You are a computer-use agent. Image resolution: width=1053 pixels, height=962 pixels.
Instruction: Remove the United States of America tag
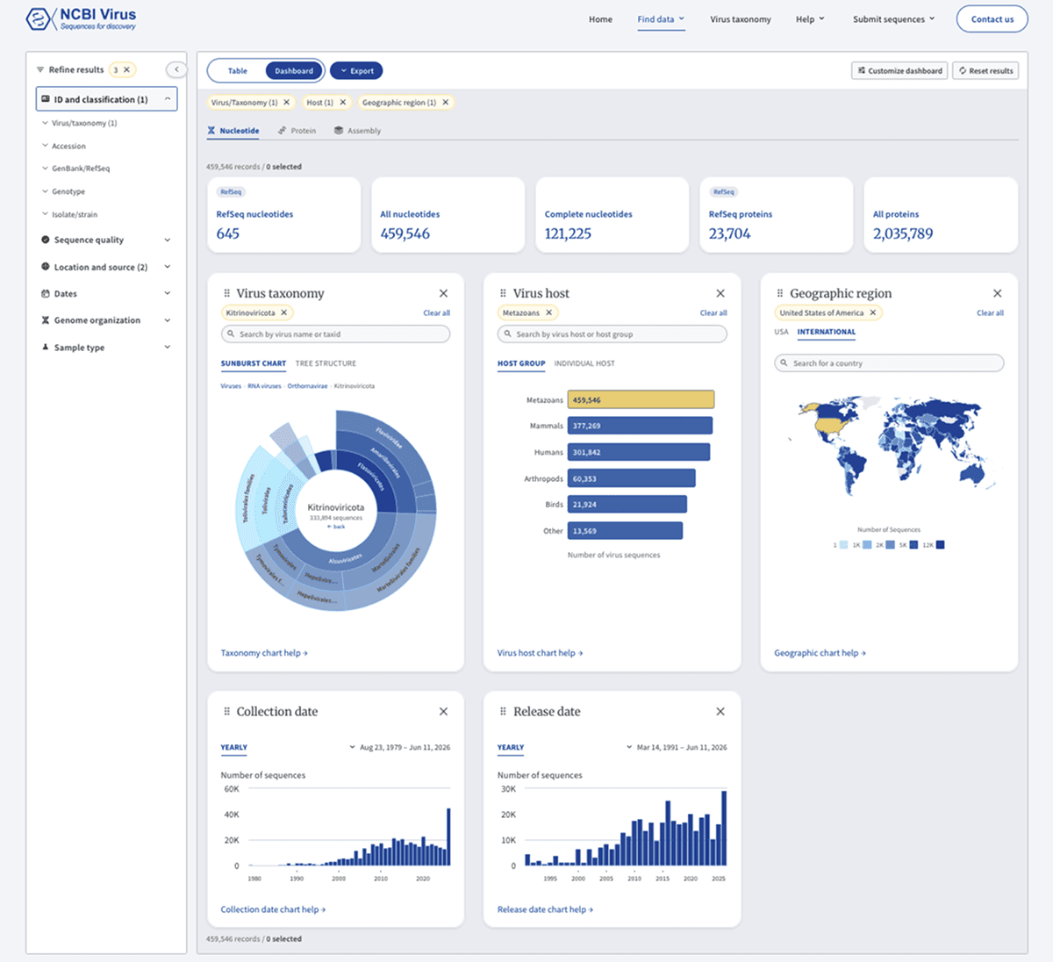click(x=872, y=312)
